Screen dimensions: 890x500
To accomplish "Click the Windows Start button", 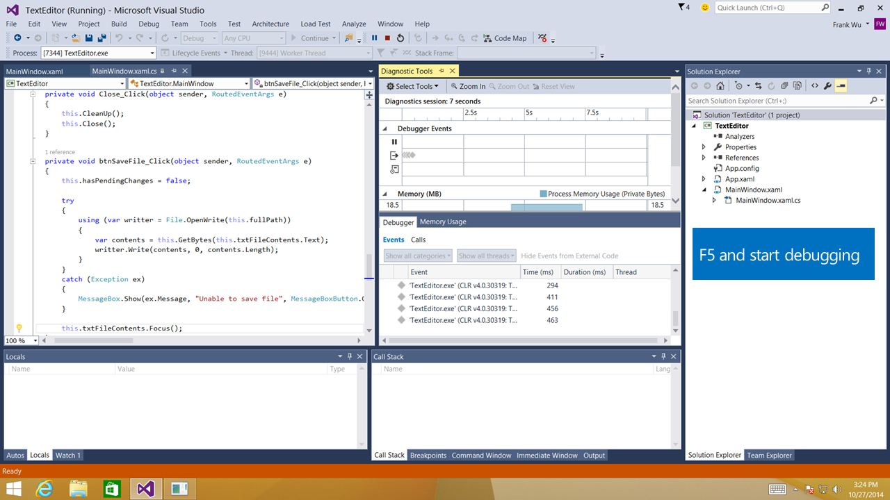I will point(13,488).
